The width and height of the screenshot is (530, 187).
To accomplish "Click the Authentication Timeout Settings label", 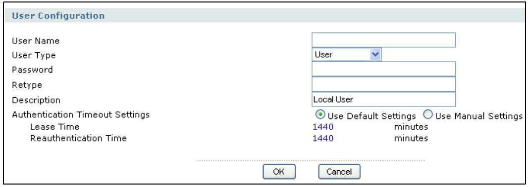I will [x=81, y=115].
